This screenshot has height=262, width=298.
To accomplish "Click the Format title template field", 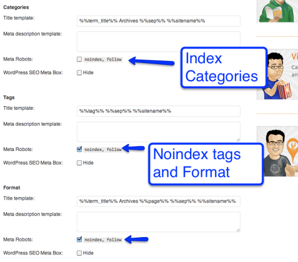I will click(159, 201).
